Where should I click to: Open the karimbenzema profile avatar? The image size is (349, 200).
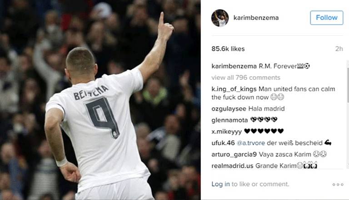220,18
